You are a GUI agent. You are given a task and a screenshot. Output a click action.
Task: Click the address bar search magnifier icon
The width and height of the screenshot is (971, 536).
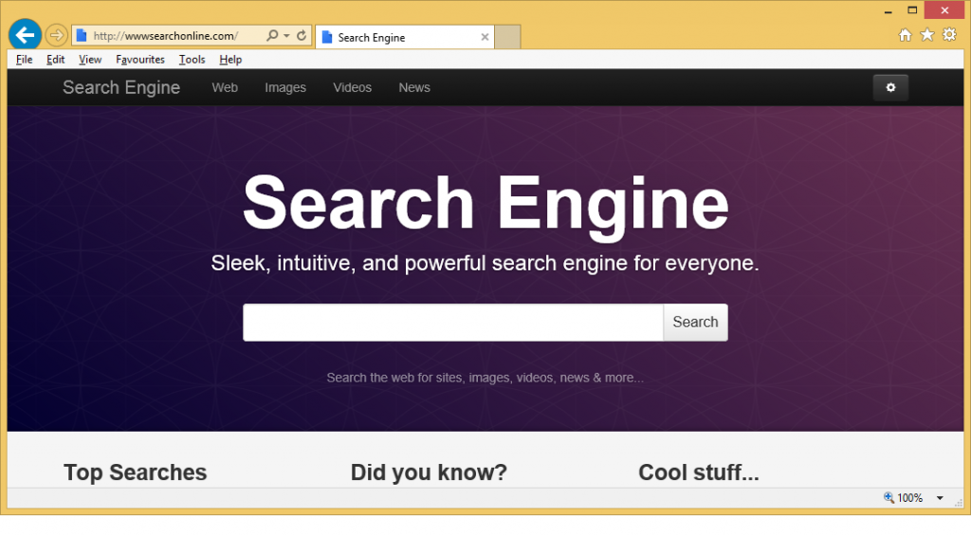pyautogui.click(x=272, y=36)
